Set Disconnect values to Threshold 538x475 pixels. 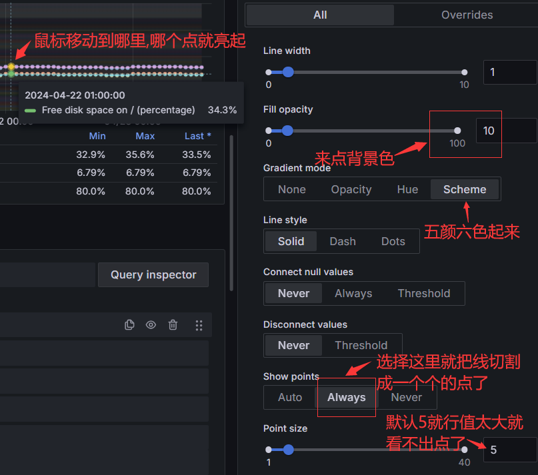361,345
